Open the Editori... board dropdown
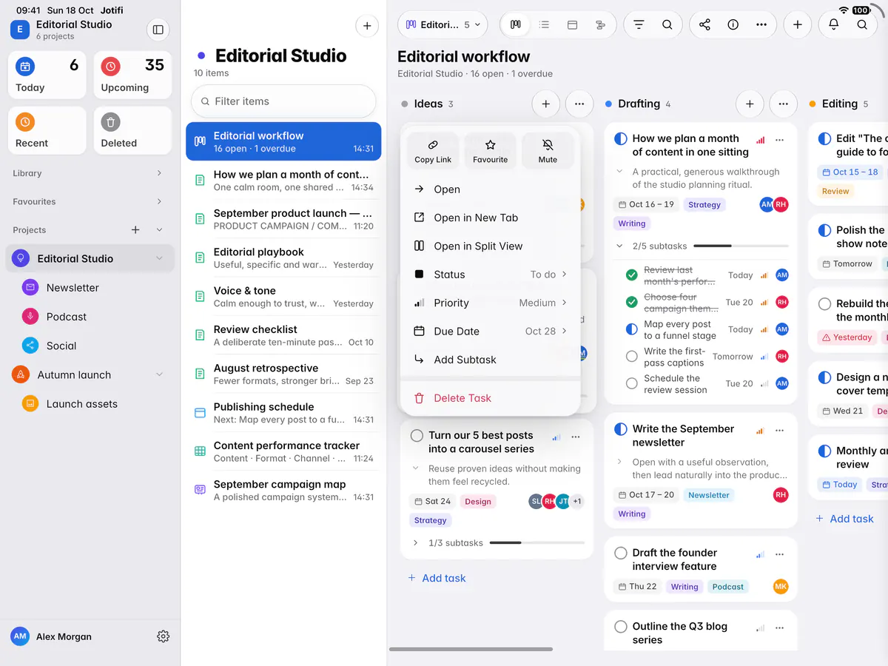 (x=443, y=24)
